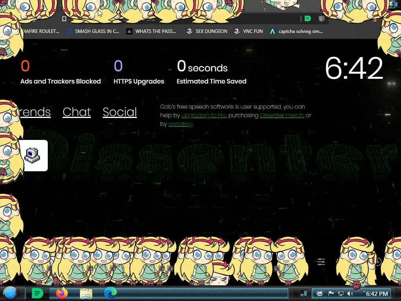Click the SEX DUNGEON bookmark computer favicon
The image size is (401, 301).
[190, 31]
